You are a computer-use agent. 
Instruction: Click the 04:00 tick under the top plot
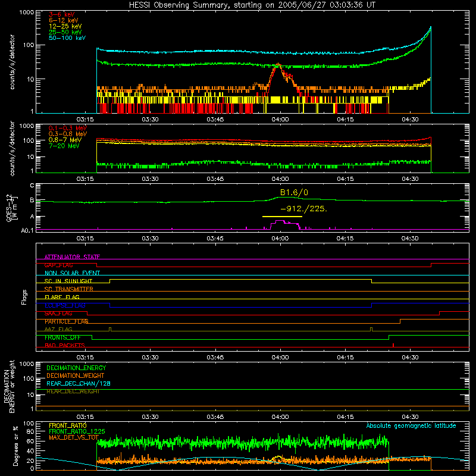[x=280, y=120]
